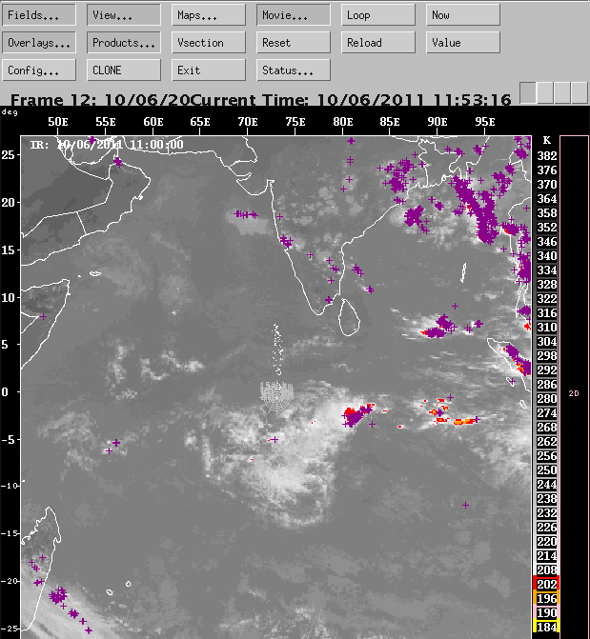This screenshot has width=590, height=639.
Task: Open the View... panel
Action: pyautogui.click(x=124, y=15)
